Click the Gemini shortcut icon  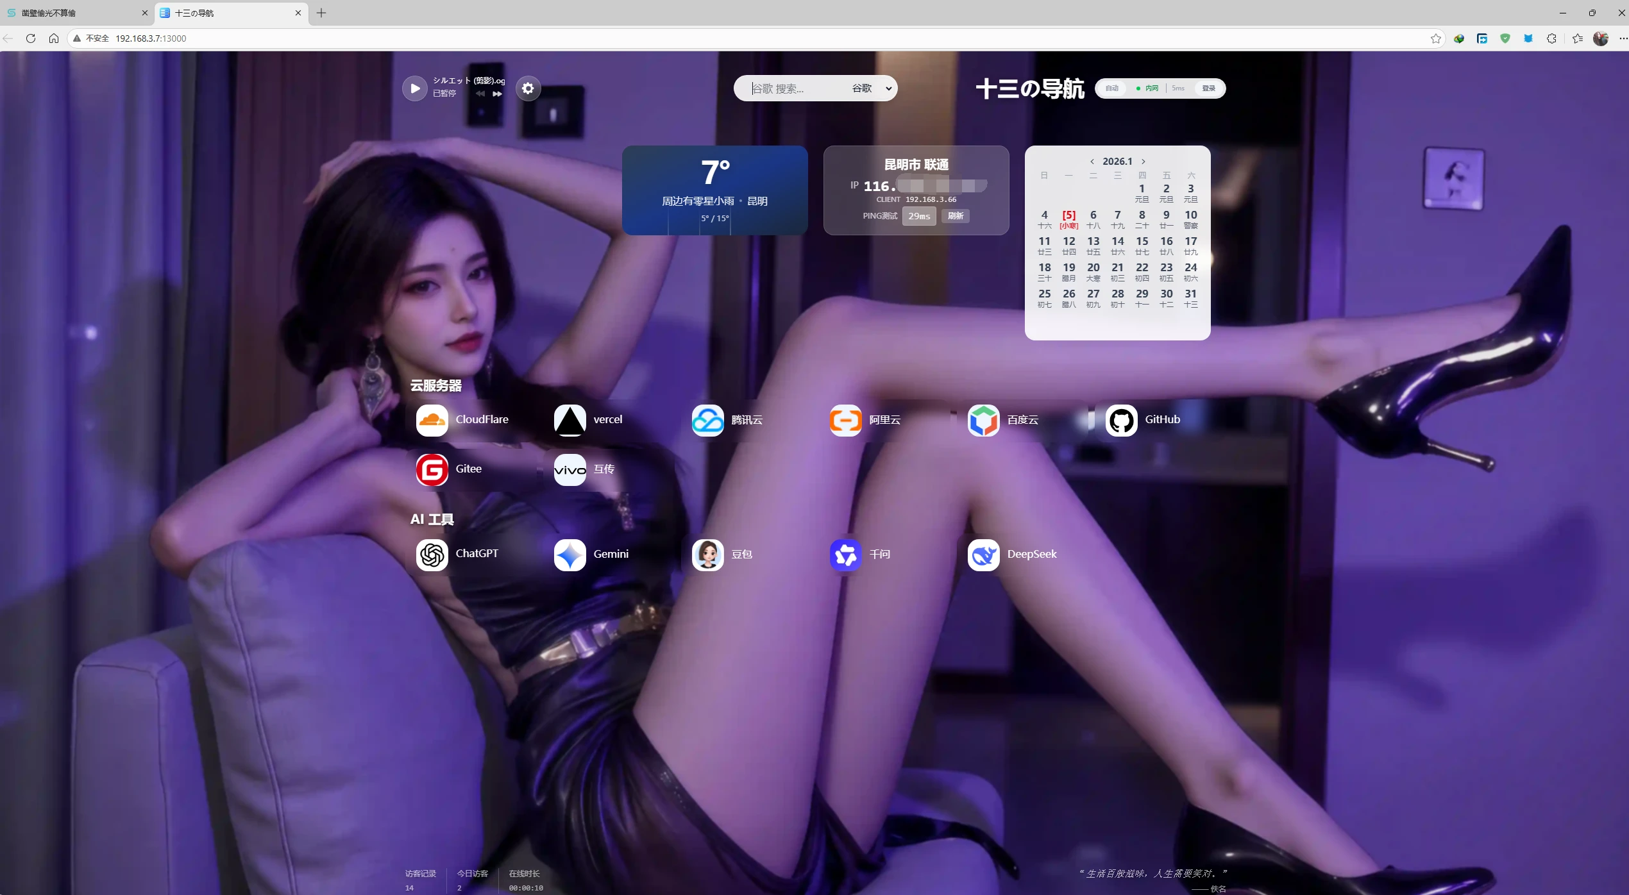(570, 555)
